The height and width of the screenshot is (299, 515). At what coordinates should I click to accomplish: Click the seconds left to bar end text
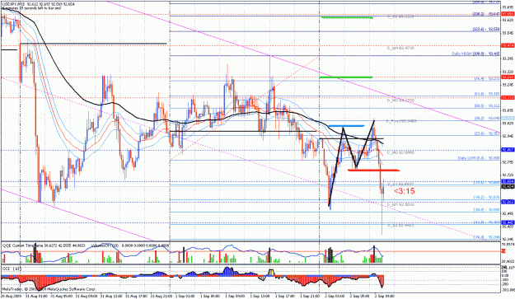point(32,8)
